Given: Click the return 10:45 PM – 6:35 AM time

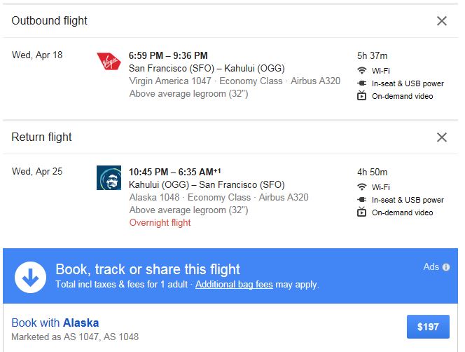Looking at the screenshot, I should pyautogui.click(x=173, y=172).
